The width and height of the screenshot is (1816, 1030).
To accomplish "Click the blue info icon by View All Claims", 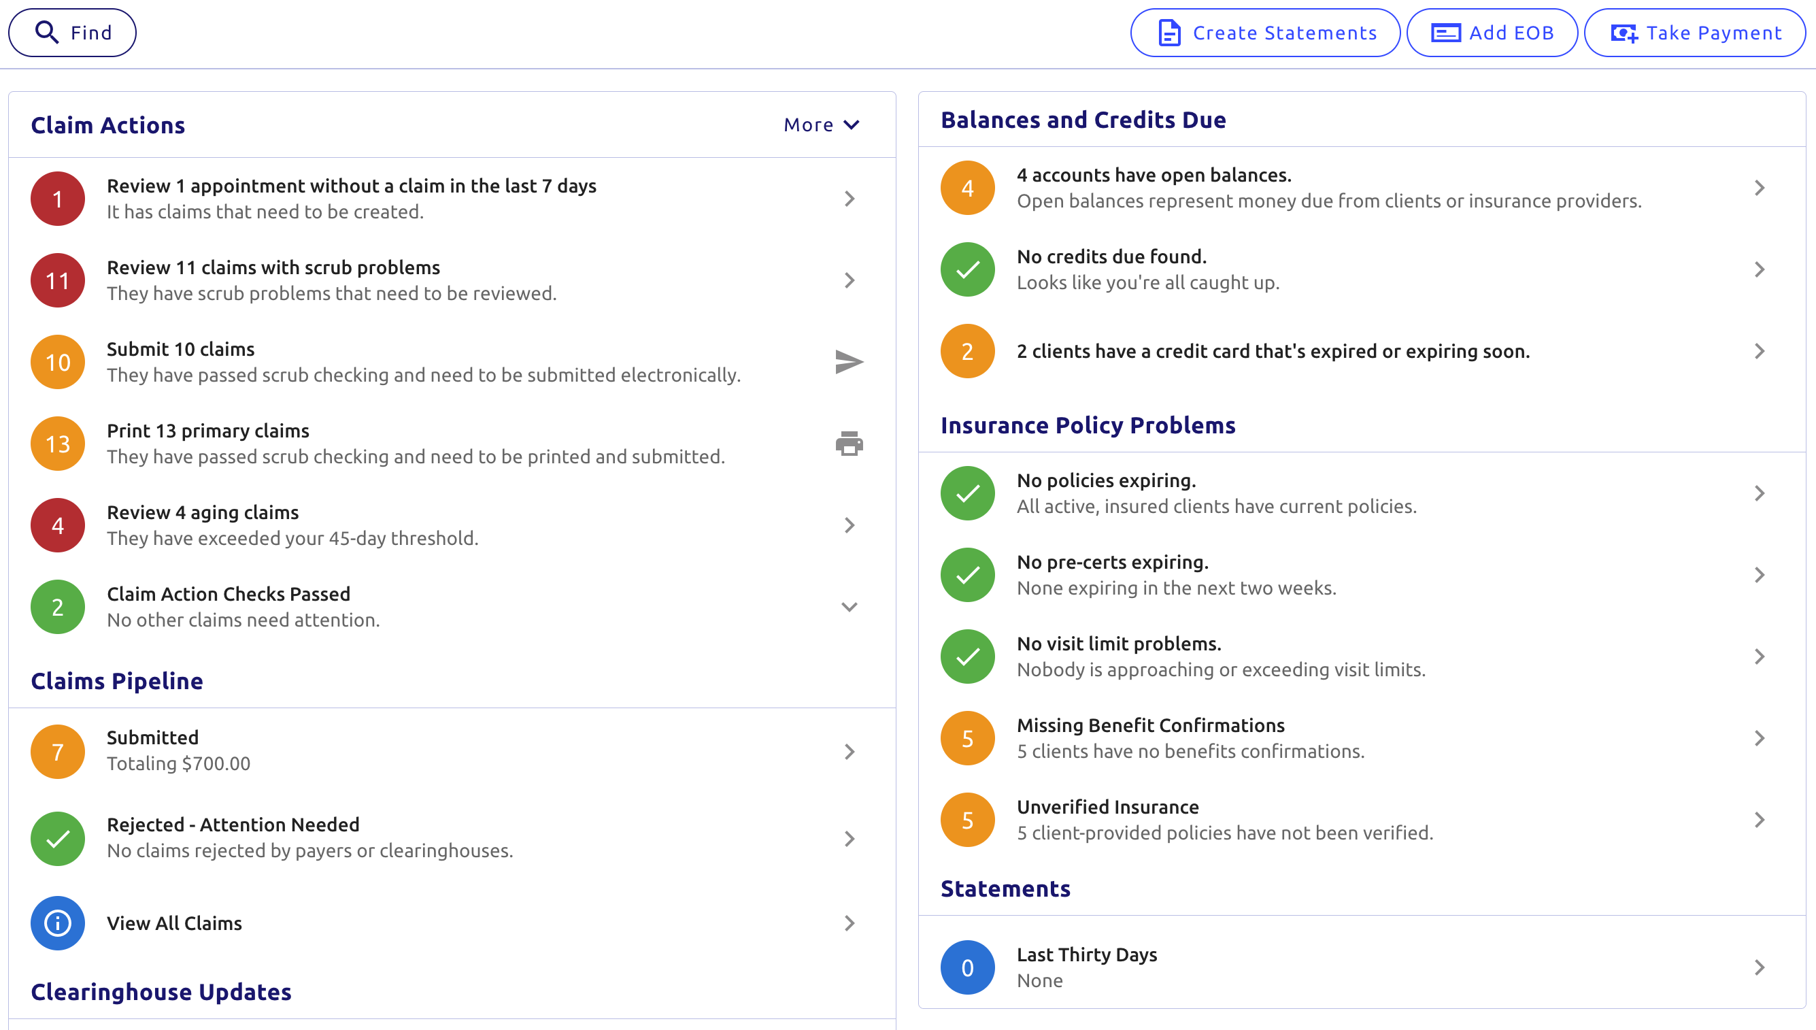I will coord(57,923).
